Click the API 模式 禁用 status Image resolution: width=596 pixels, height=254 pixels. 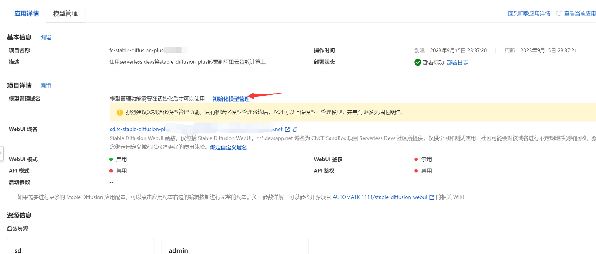[x=118, y=171]
